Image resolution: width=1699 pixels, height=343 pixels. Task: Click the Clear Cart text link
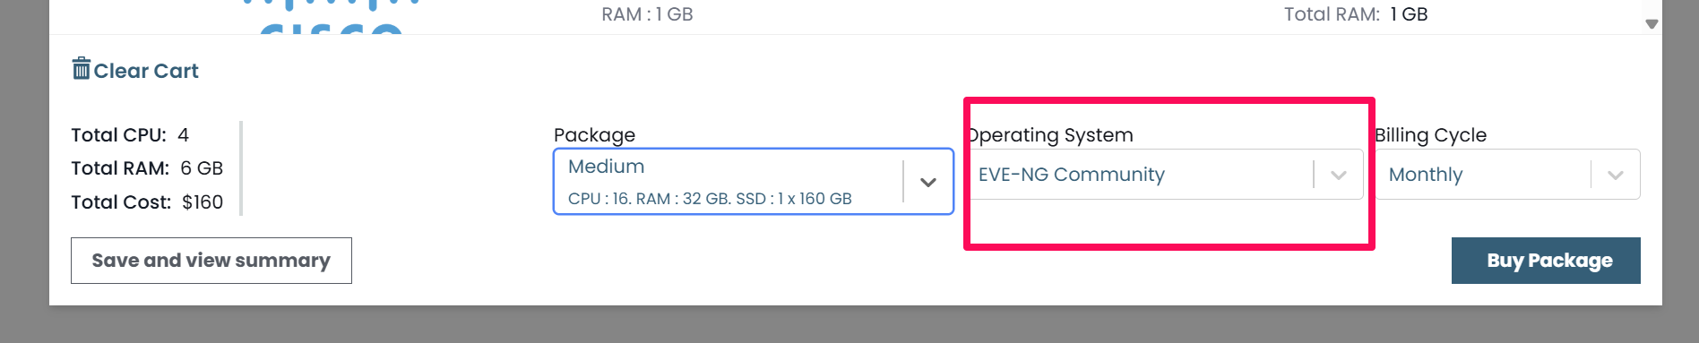[146, 71]
